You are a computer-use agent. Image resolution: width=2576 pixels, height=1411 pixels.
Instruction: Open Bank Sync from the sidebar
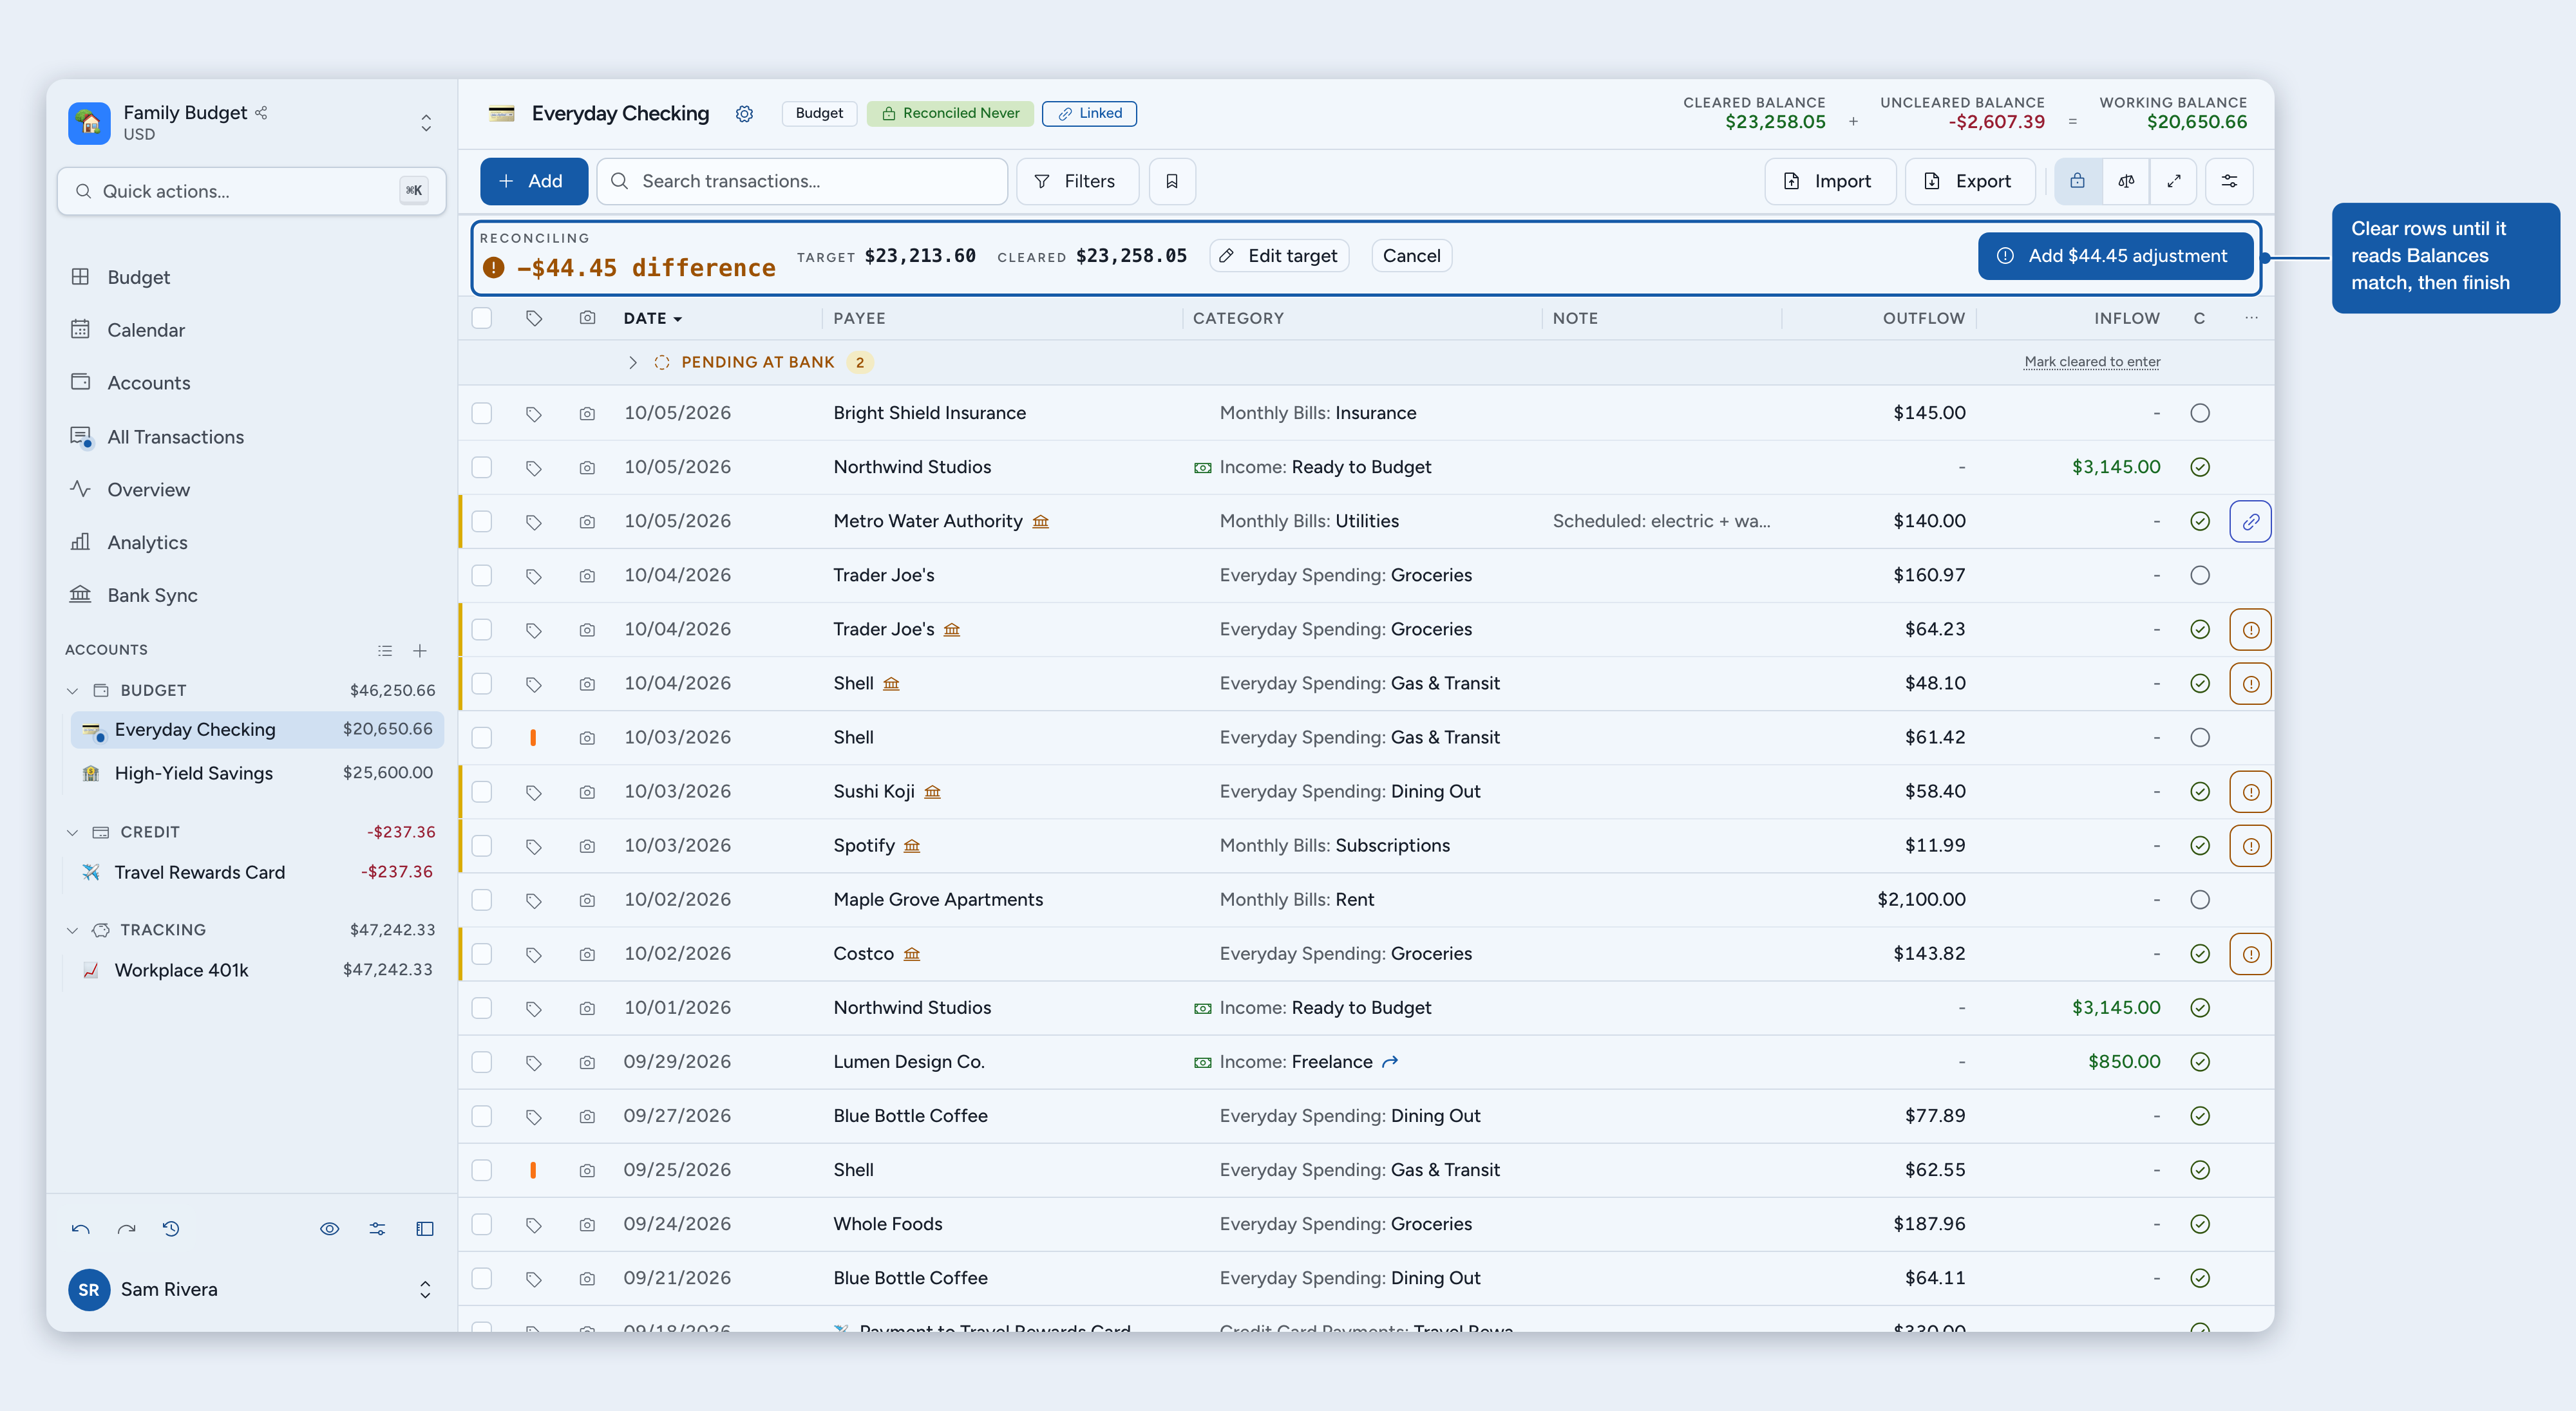pos(152,595)
